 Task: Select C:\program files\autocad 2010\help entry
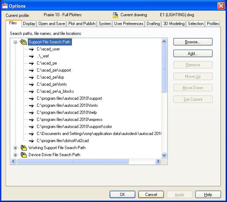click(x=67, y=112)
